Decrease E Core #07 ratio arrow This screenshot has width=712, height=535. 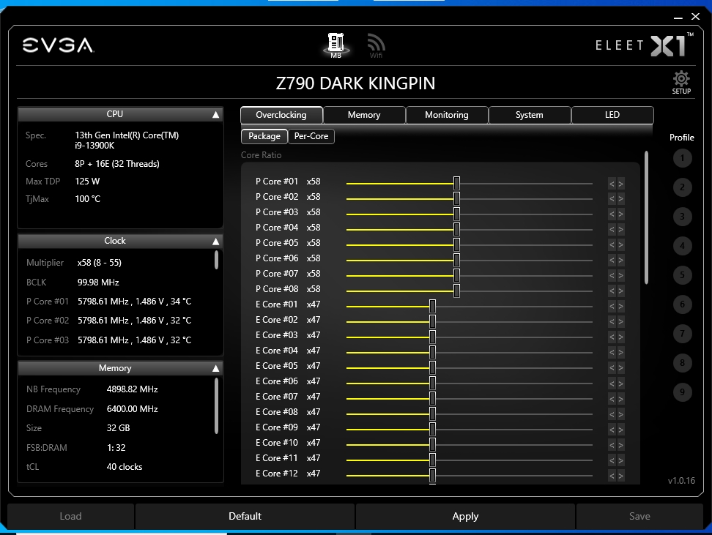612,399
